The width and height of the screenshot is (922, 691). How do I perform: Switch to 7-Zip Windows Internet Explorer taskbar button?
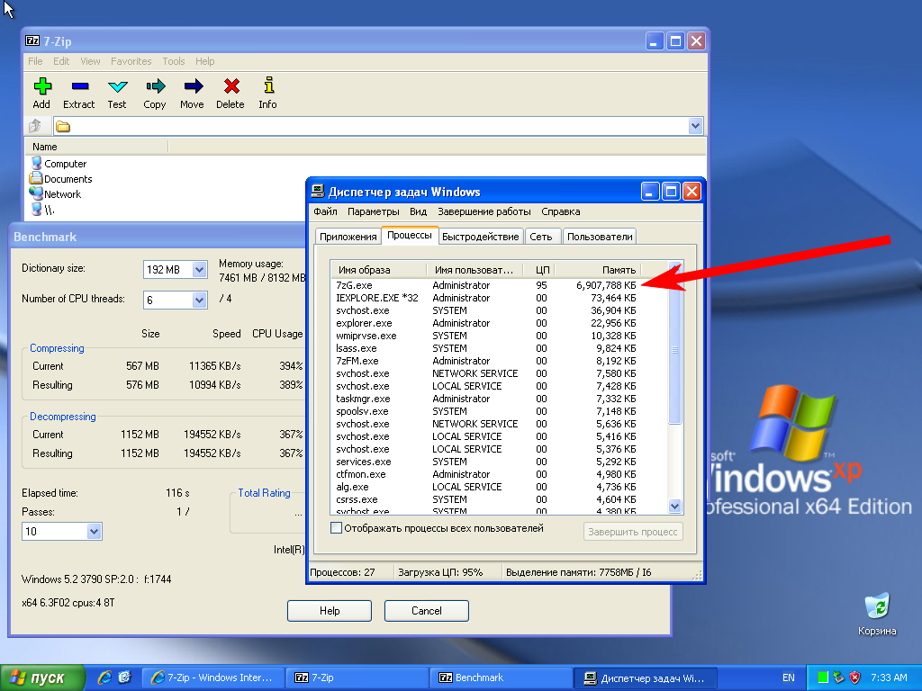pyautogui.click(x=212, y=678)
